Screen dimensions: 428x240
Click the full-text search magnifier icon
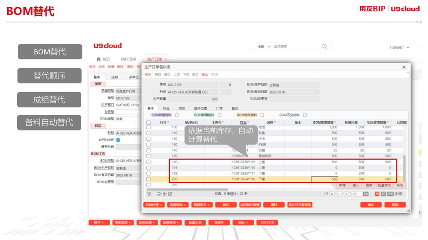coord(324,46)
